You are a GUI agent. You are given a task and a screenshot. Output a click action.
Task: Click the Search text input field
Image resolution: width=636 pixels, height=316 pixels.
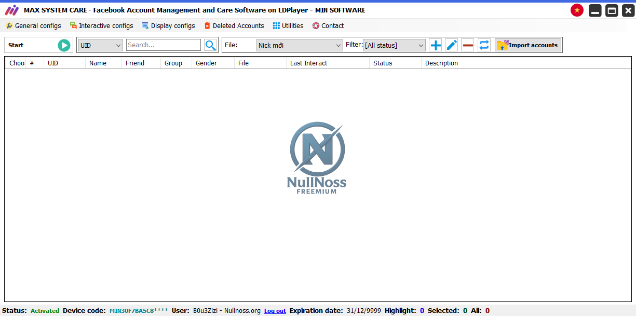coord(163,45)
